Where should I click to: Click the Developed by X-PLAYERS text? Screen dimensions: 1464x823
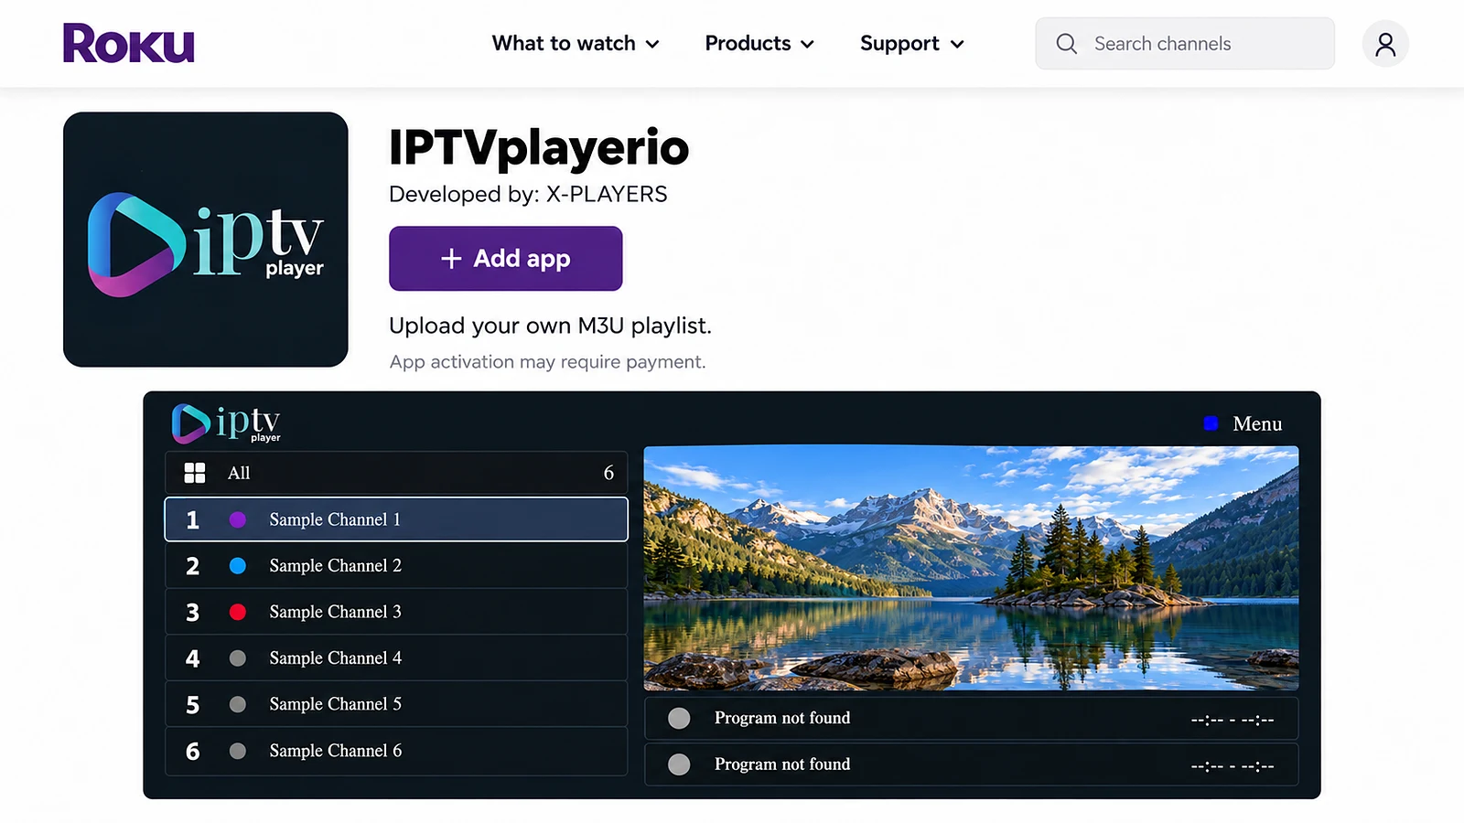pos(528,194)
